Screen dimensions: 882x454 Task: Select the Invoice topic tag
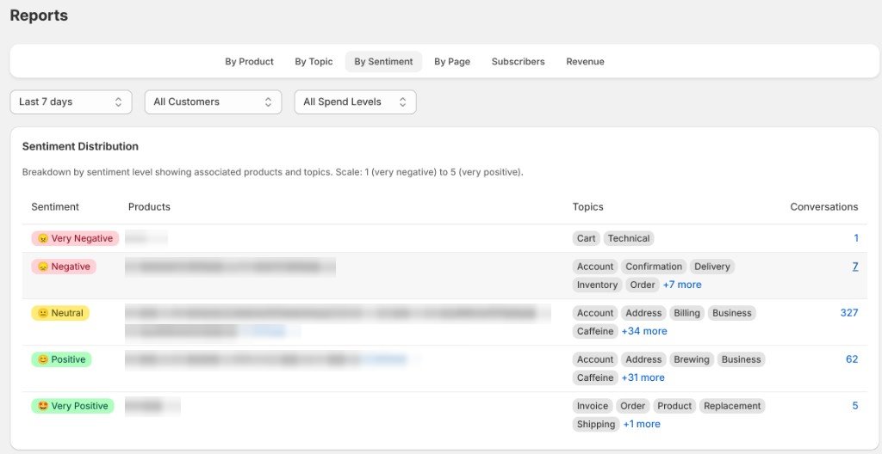click(x=593, y=406)
